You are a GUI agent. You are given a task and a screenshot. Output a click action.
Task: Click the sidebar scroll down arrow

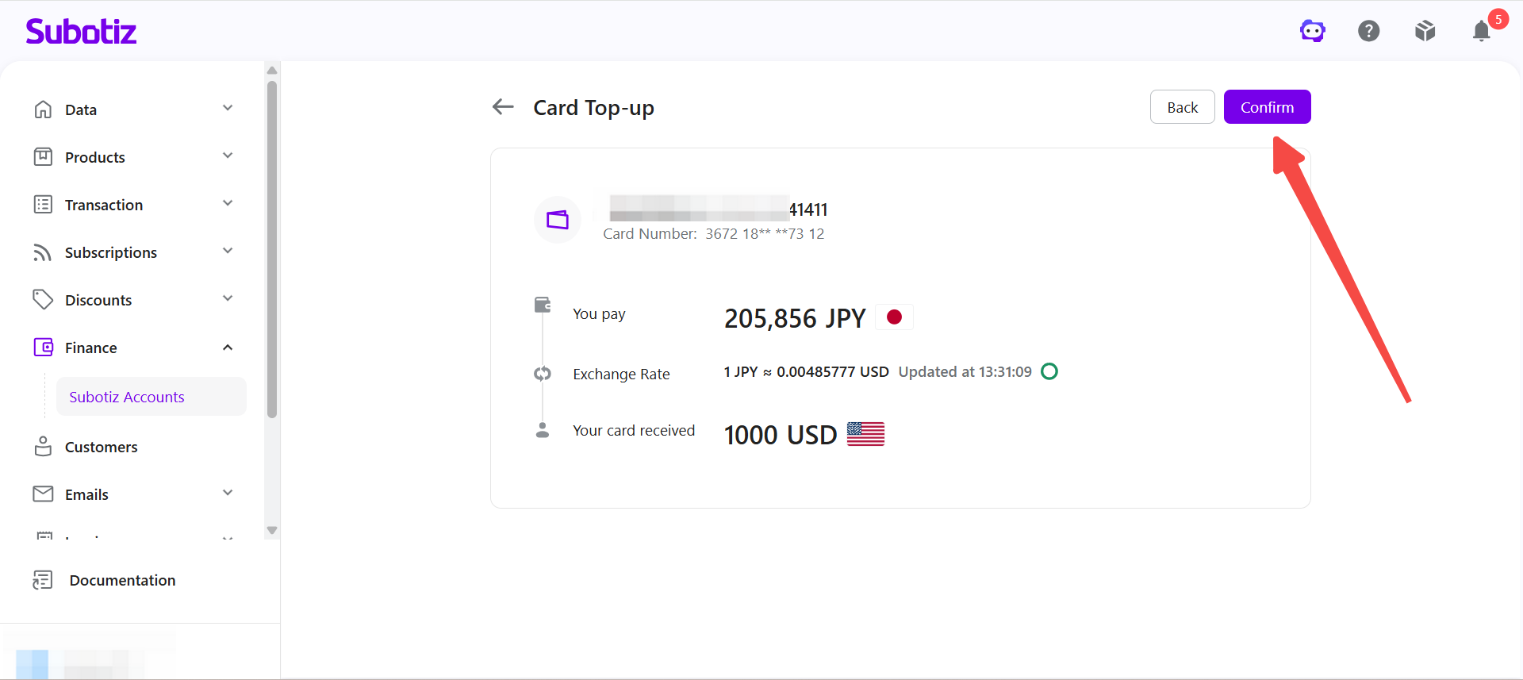pos(272,530)
